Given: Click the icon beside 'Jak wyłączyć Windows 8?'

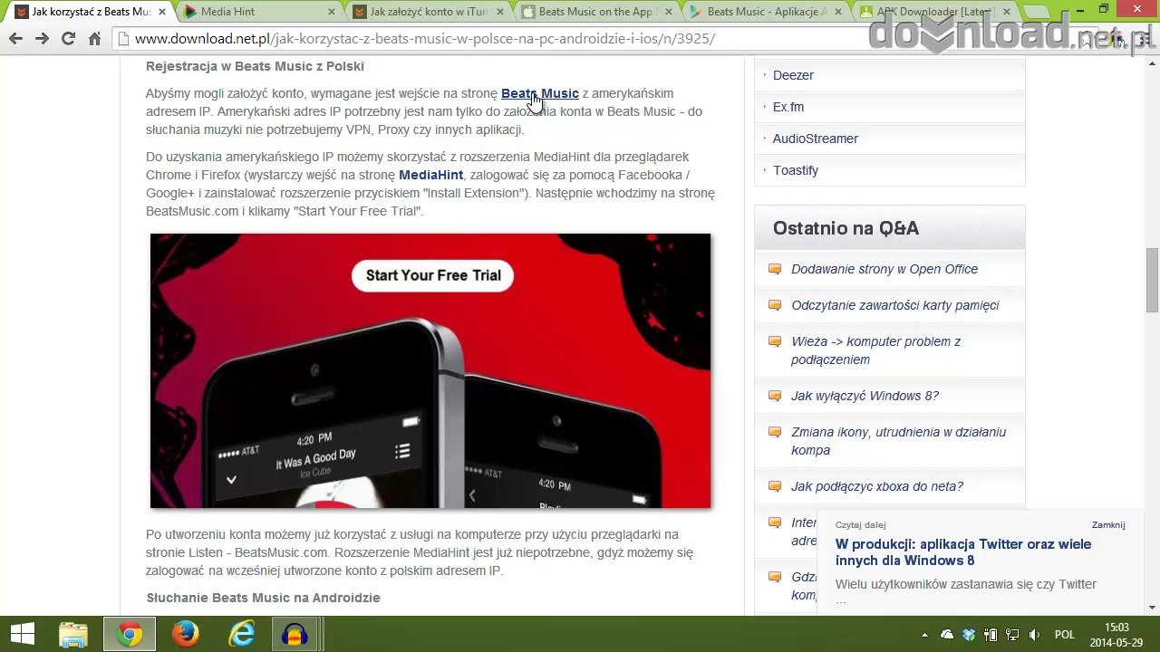Looking at the screenshot, I should tap(775, 396).
